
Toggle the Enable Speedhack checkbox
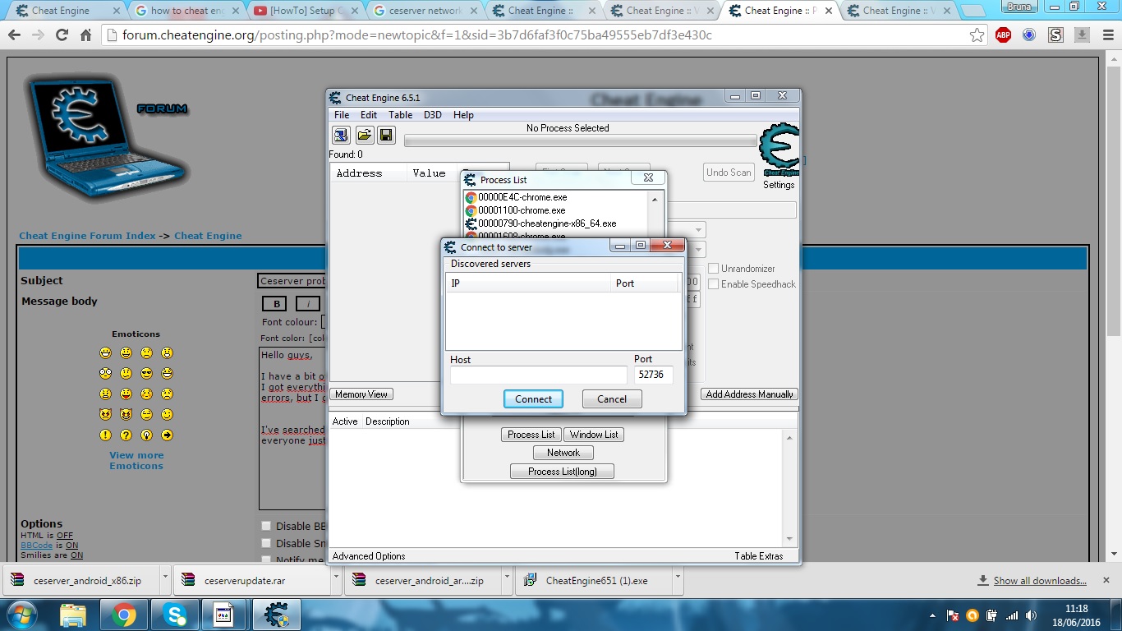(714, 284)
